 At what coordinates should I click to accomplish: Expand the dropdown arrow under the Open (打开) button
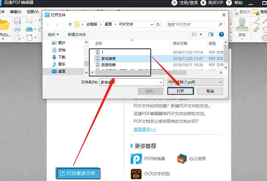coord(3,39)
